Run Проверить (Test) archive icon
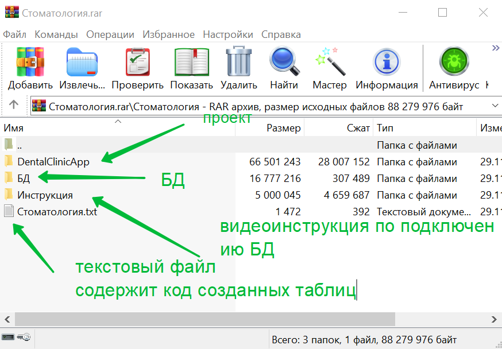 point(137,63)
